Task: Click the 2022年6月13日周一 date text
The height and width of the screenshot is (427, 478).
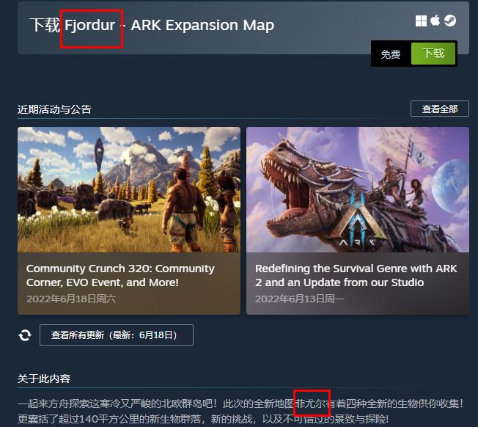Action: (x=300, y=299)
